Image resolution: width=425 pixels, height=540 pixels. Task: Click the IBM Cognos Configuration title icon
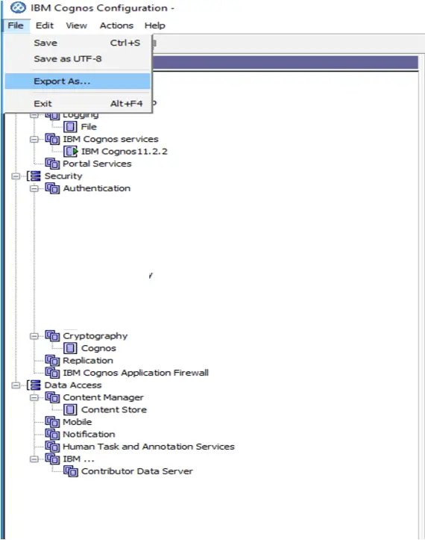(x=18, y=7)
